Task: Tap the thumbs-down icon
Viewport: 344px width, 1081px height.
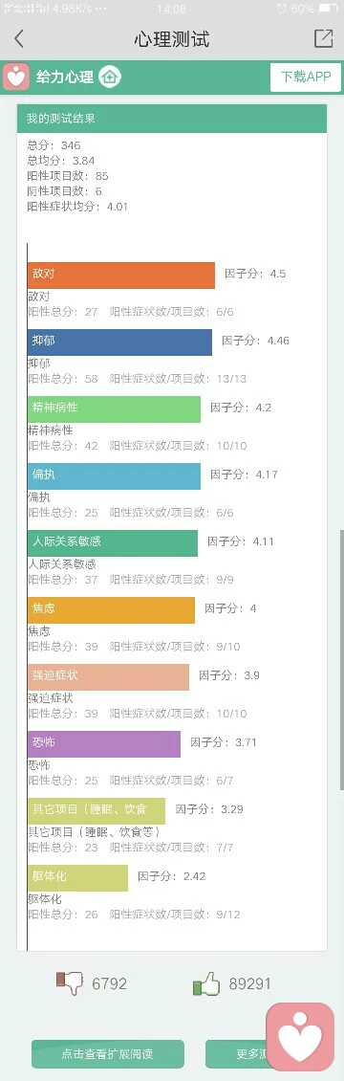Action: (x=70, y=983)
